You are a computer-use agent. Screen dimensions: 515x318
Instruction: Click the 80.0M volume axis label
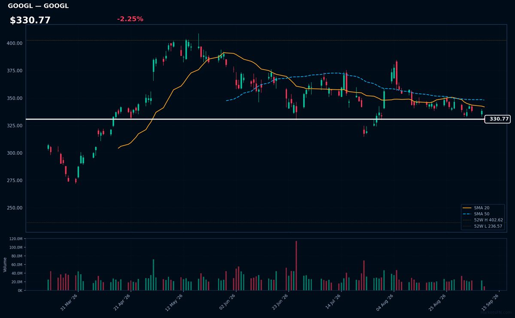click(x=17, y=256)
